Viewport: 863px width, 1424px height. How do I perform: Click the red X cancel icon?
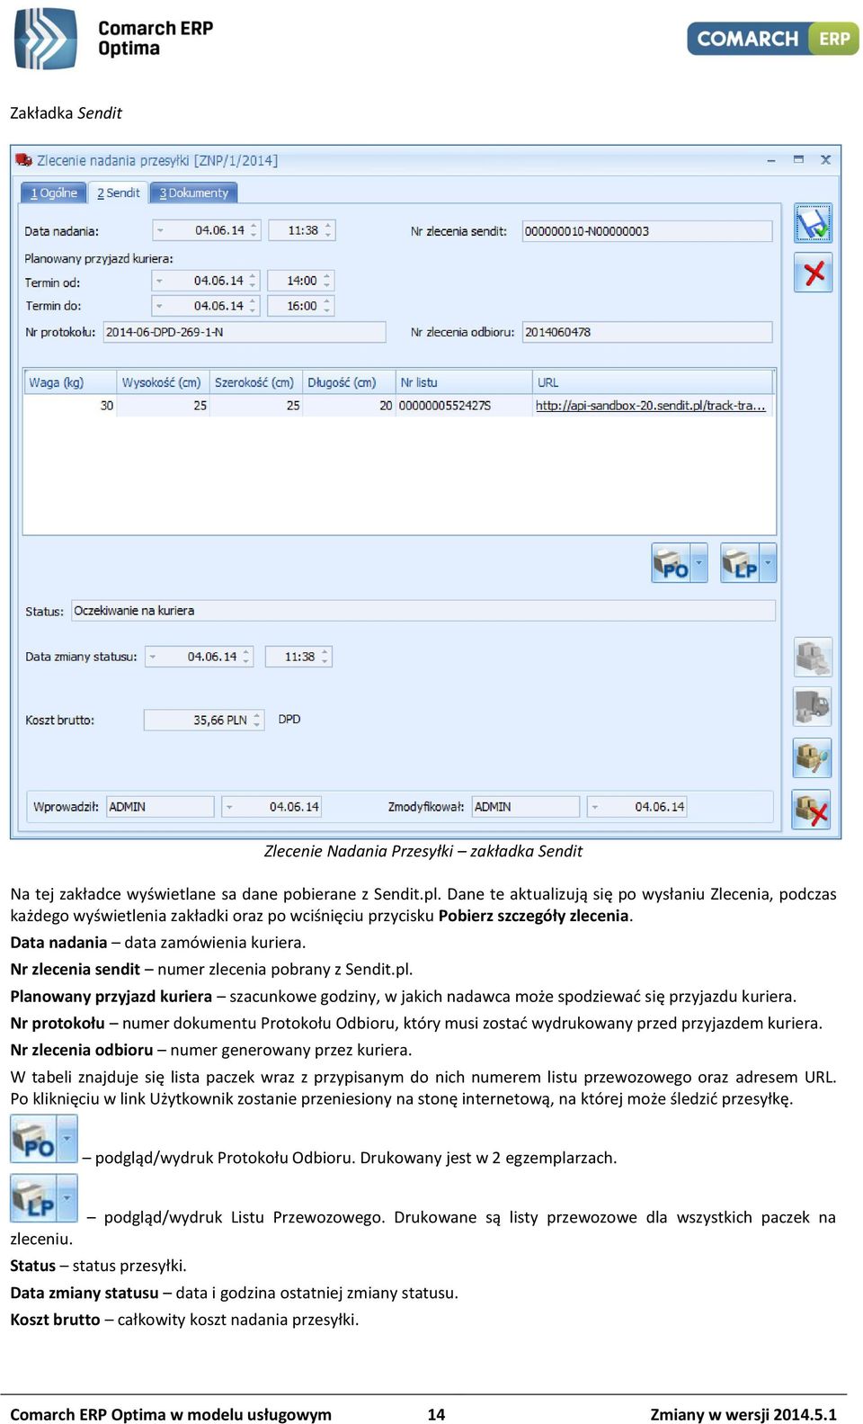(x=813, y=273)
